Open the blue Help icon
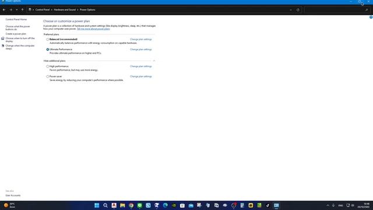Viewport: 373px width, 210px height. [x=371, y=17]
